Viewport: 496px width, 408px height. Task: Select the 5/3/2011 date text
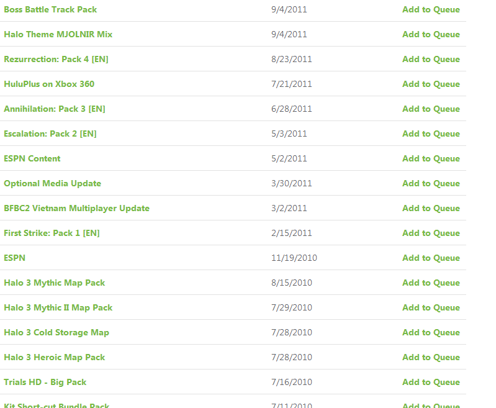click(289, 134)
